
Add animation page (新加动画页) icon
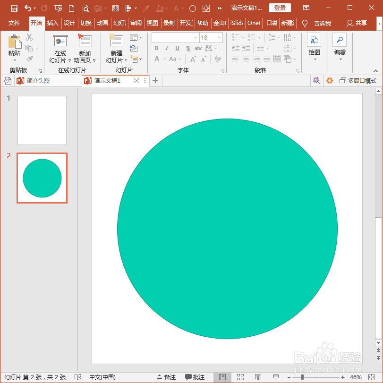click(85, 49)
